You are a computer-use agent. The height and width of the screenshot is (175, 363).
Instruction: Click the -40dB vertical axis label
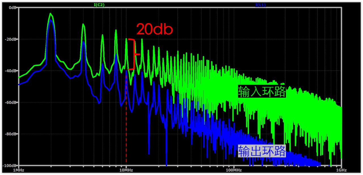pyautogui.click(x=11, y=71)
